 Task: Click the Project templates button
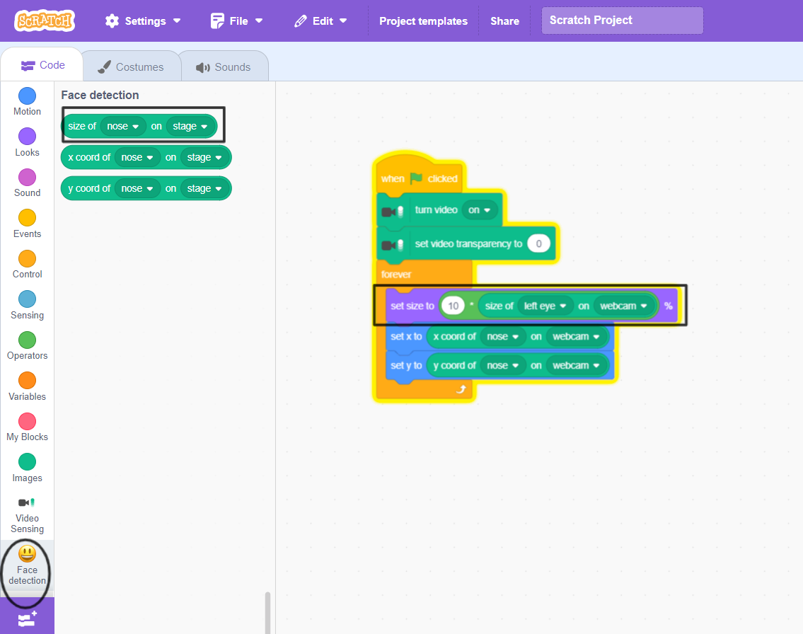tap(422, 21)
